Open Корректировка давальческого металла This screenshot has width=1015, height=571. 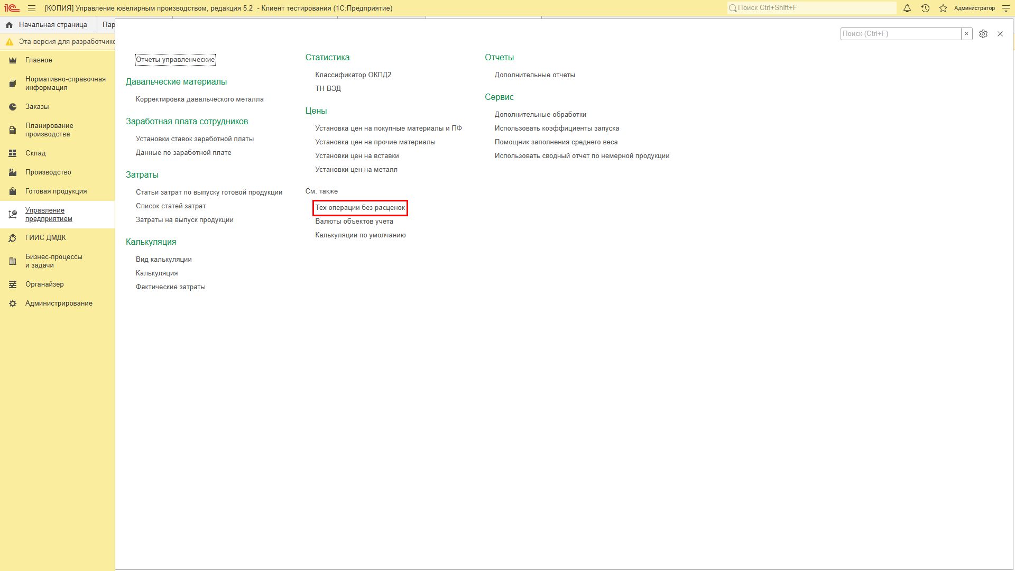click(199, 99)
